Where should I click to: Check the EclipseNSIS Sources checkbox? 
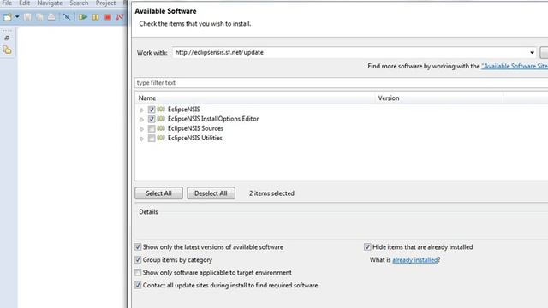pos(152,128)
